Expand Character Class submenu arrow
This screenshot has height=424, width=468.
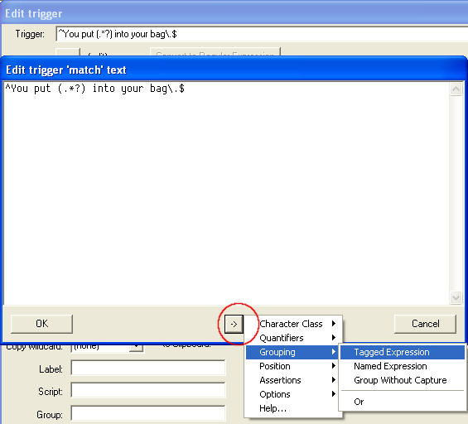pos(334,324)
